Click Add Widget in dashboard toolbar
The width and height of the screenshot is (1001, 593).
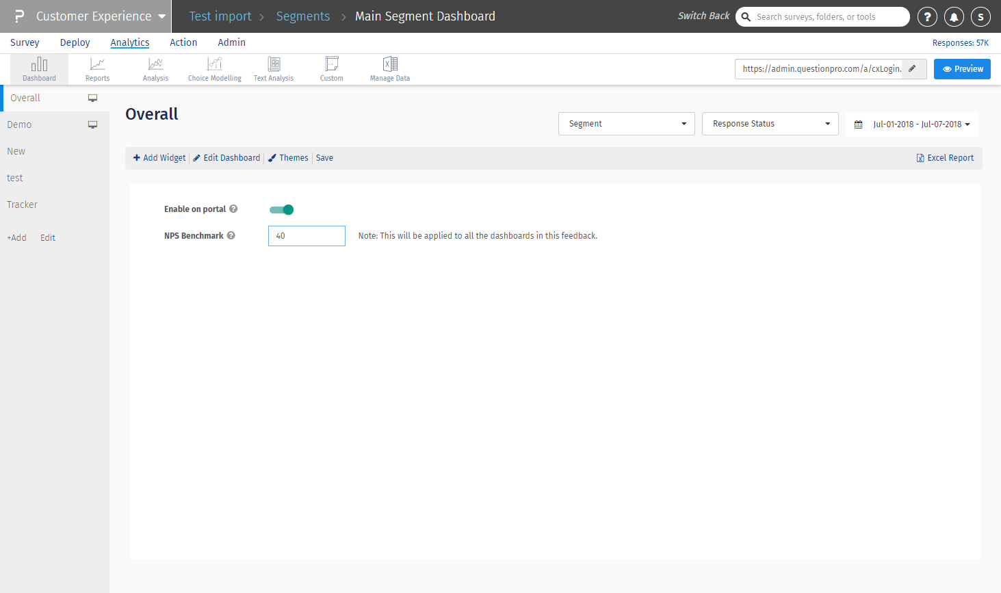159,158
